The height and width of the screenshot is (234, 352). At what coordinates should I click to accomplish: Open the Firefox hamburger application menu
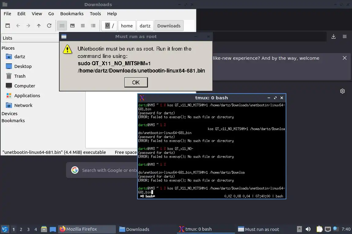click(345, 37)
